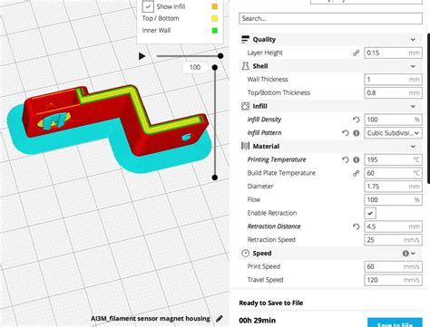Click the pencil icon to rename model
This screenshot has height=327, width=430.
[220, 319]
